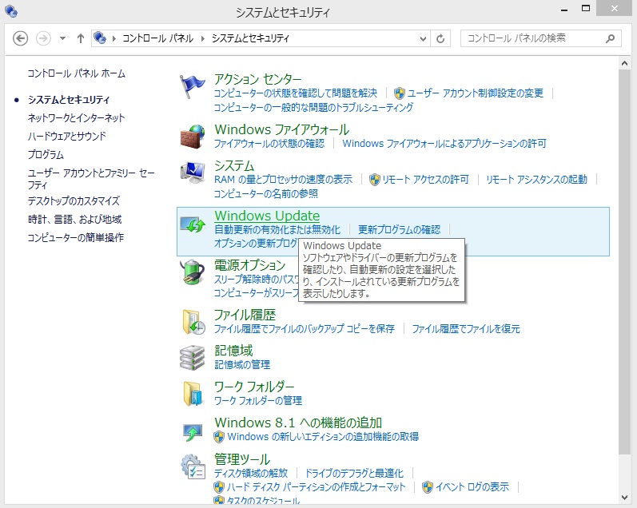Click the Action Center flag icon
The height and width of the screenshot is (508, 637).
pos(193,85)
